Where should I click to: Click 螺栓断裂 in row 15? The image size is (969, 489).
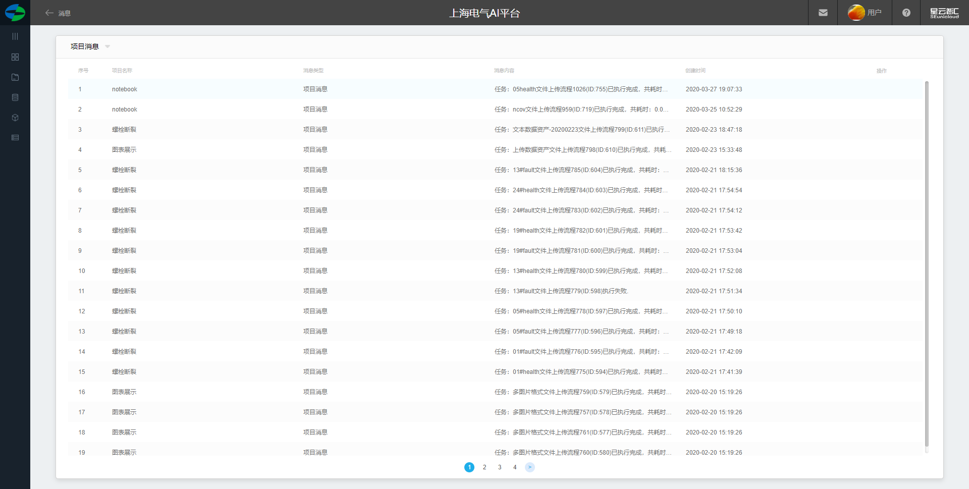click(x=124, y=372)
